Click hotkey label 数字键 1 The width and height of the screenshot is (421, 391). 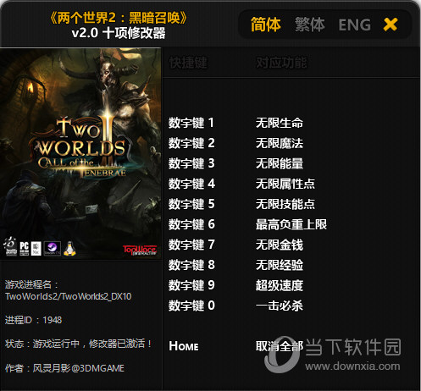pyautogui.click(x=191, y=123)
